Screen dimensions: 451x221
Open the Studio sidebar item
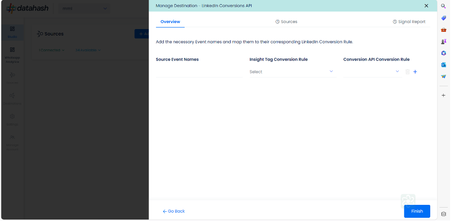(x=12, y=32)
